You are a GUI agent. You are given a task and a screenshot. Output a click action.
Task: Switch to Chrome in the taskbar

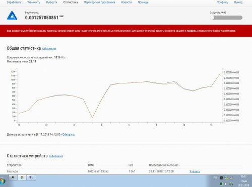(22, 177)
